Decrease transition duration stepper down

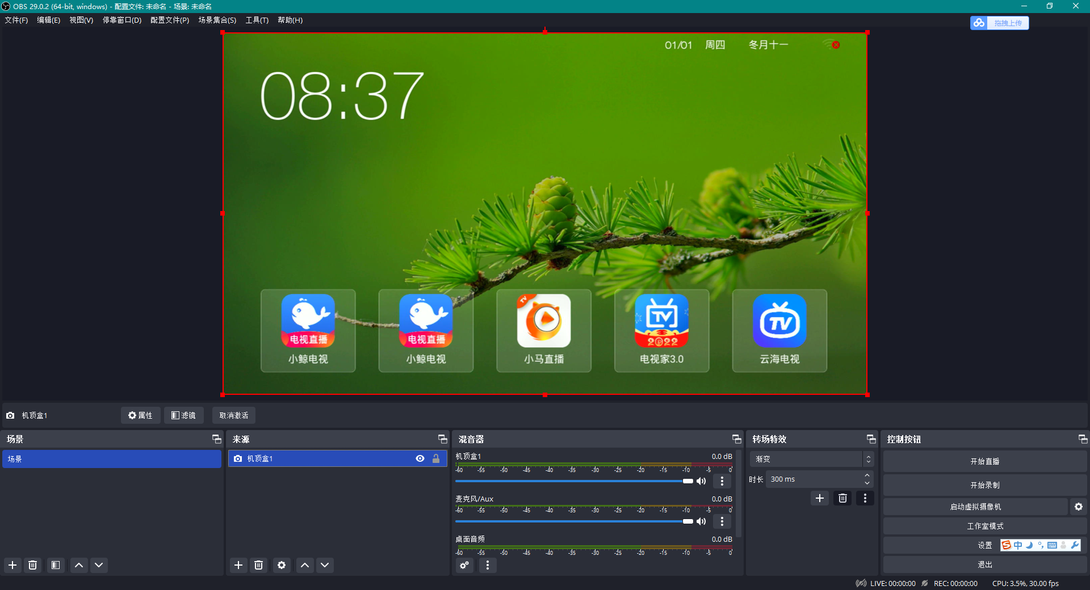coord(867,483)
